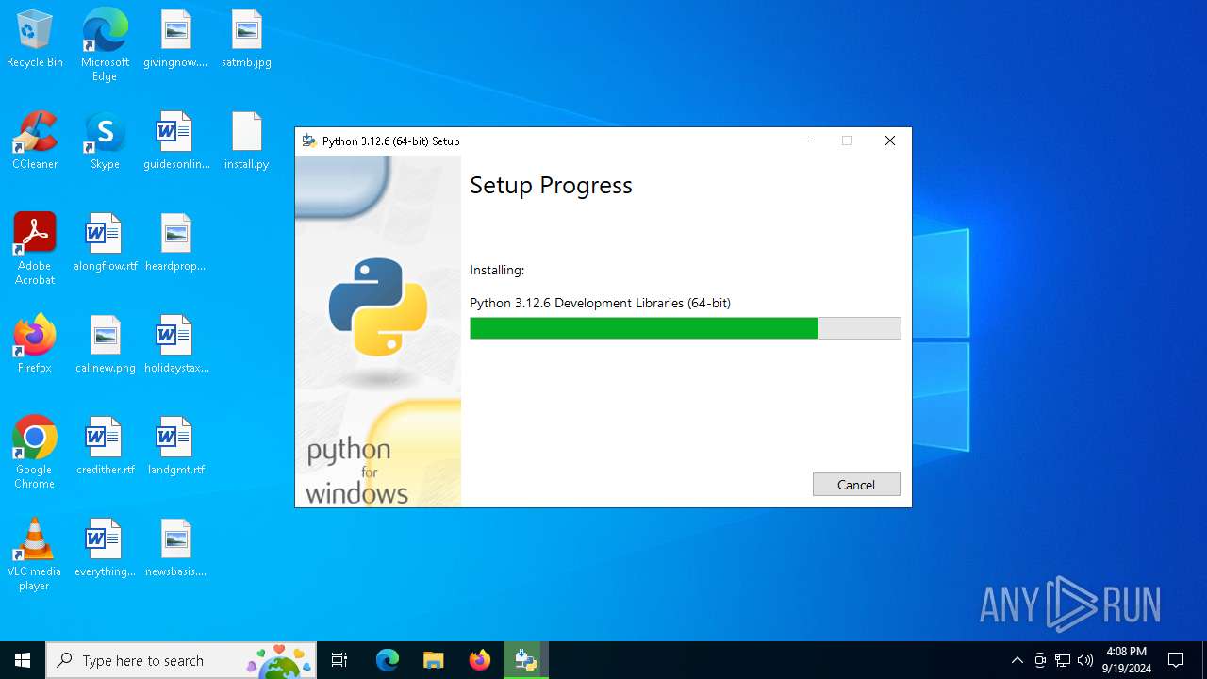This screenshot has width=1207, height=679.
Task: Cancel the Python setup installation
Action: tap(856, 484)
